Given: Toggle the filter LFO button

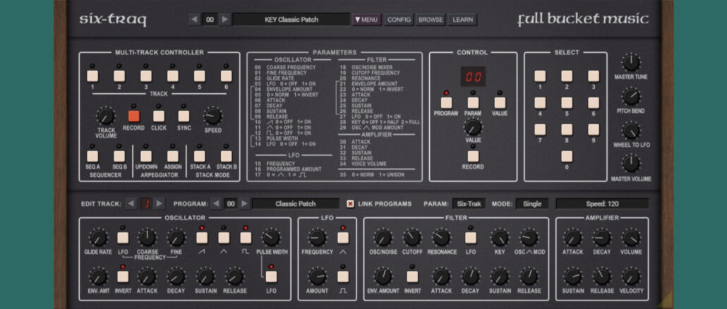Looking at the screenshot, I should coord(471,238).
